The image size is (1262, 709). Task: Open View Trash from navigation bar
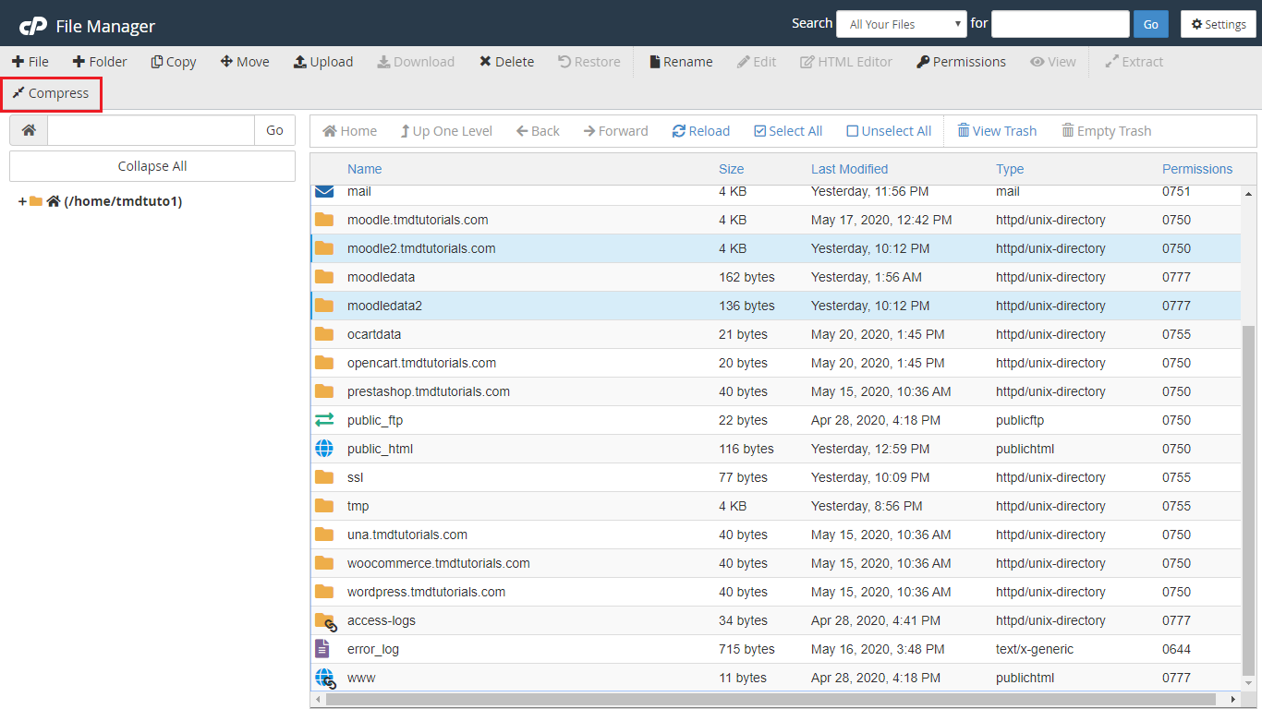[997, 131]
